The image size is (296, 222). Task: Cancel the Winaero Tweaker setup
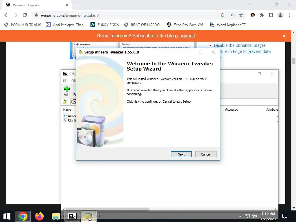pyautogui.click(x=206, y=154)
